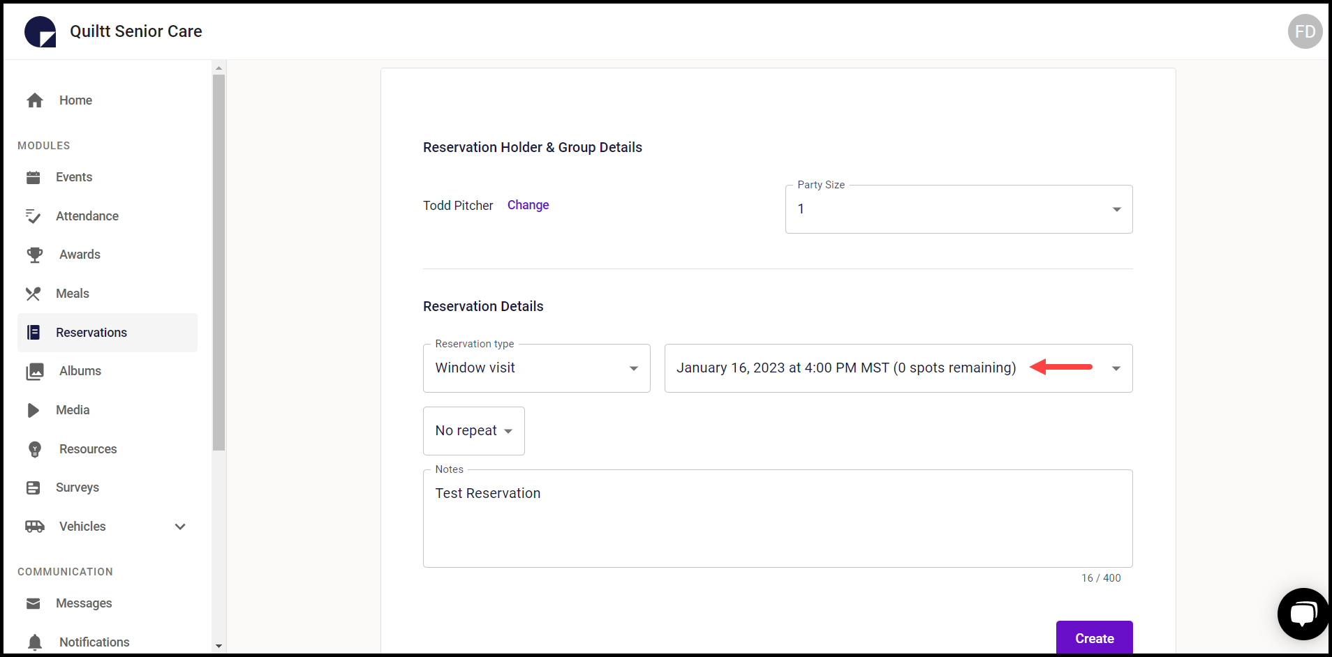
Task: Click the sidebar scrollbar thumb
Action: tap(219, 262)
